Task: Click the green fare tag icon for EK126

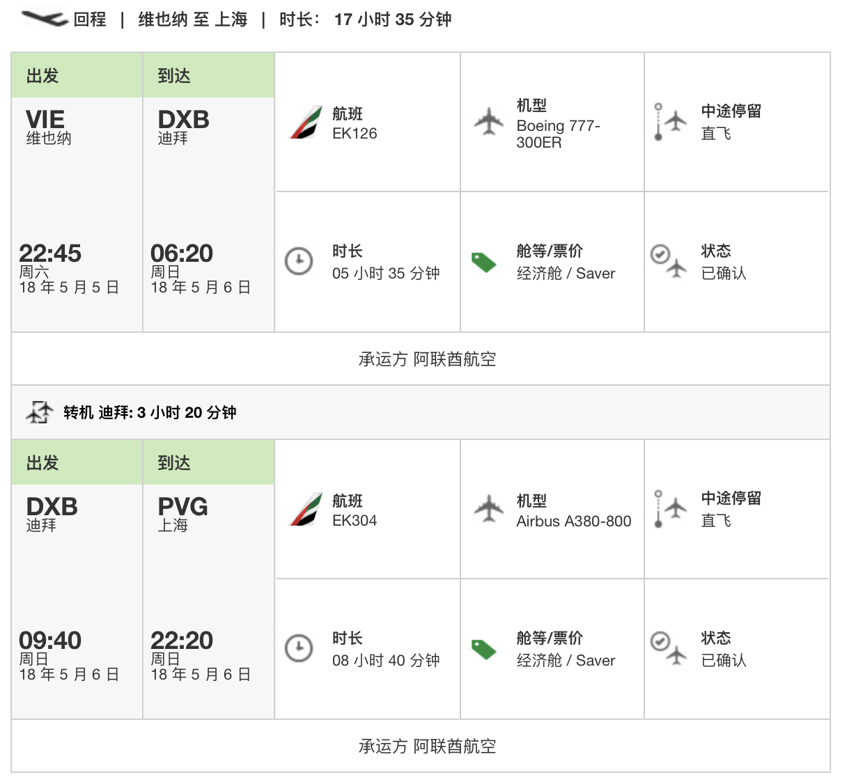Action: coord(483,262)
